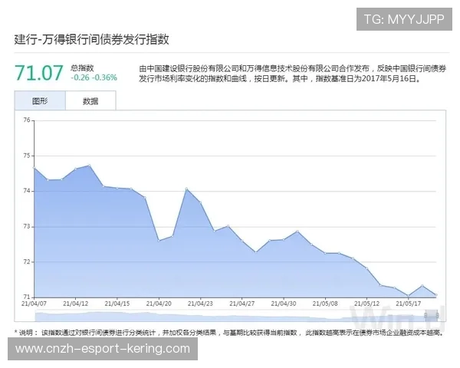
Task: Select the first data point at 21/04/07
Action: 34,168
